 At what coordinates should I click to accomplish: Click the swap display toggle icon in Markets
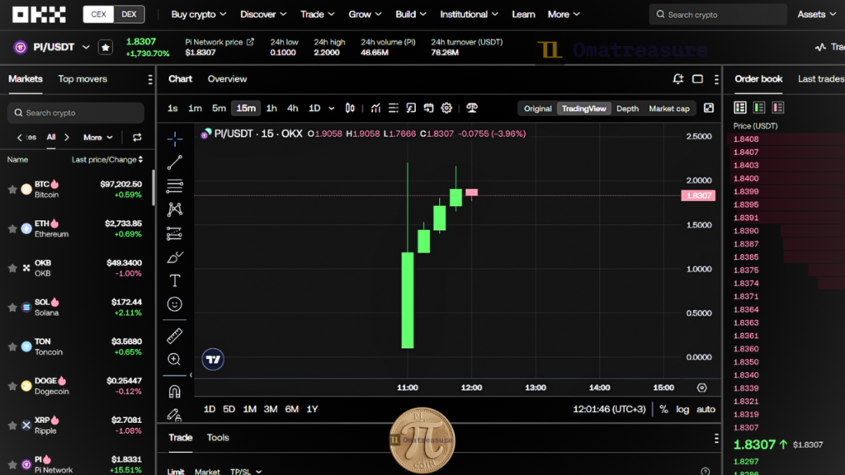click(137, 138)
